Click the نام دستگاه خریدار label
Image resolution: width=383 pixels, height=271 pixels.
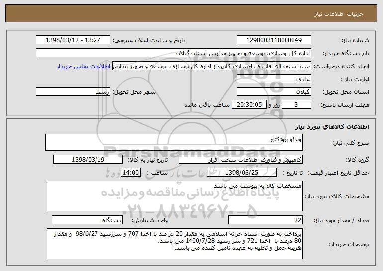point(346,54)
